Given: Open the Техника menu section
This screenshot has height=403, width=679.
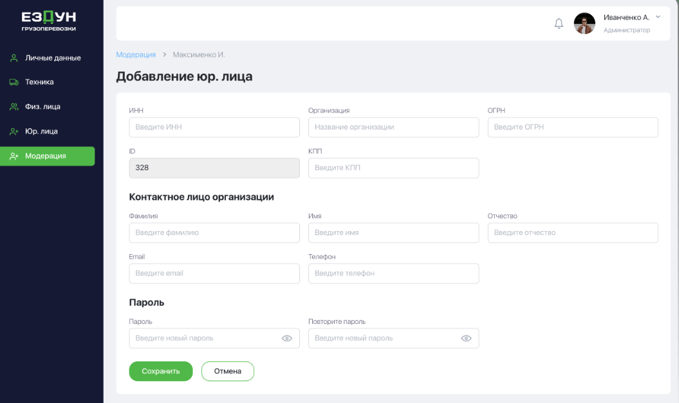Looking at the screenshot, I should [x=39, y=82].
